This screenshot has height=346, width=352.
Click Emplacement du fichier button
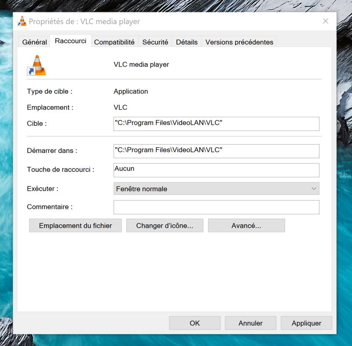tap(75, 226)
